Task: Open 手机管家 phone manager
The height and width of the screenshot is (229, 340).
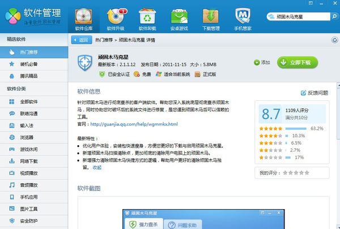Action: click(x=243, y=19)
